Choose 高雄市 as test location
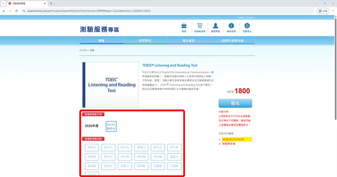This screenshot has height=177, width=337. [125, 166]
